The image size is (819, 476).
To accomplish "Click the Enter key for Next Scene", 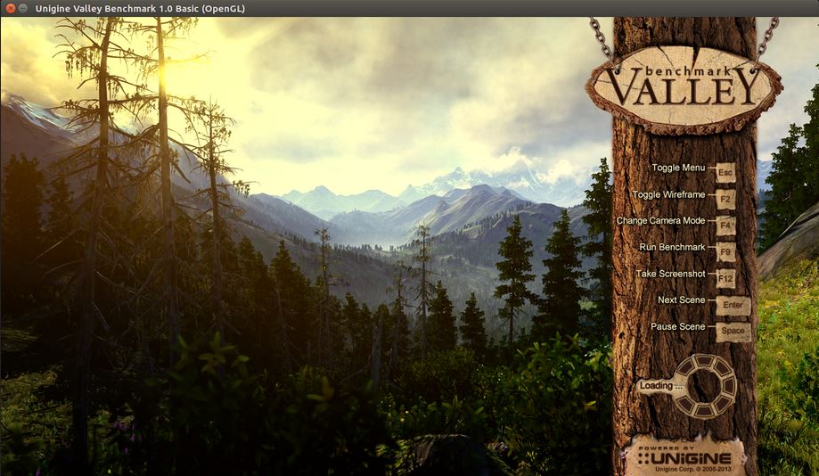I will coord(733,305).
